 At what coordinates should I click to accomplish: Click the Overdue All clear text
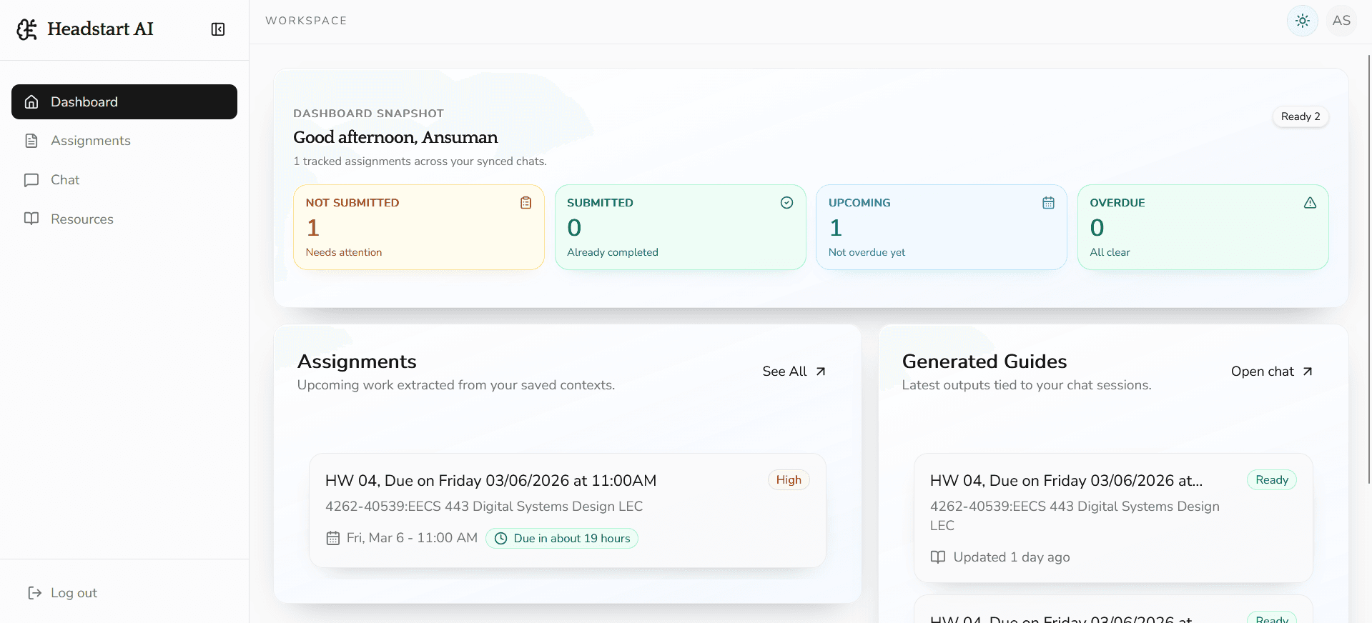tap(1110, 252)
